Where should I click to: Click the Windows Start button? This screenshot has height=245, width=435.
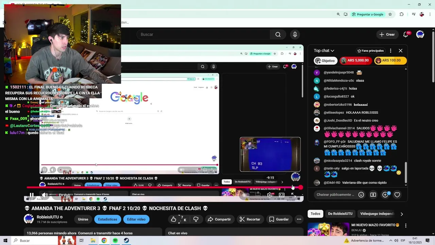point(5,241)
